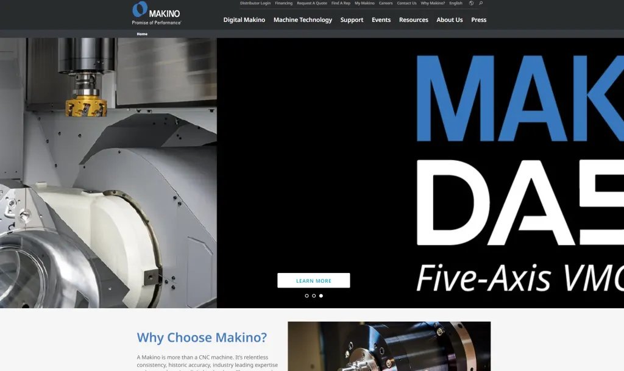Select the first carousel slide dot
624x371 pixels.
(x=307, y=296)
